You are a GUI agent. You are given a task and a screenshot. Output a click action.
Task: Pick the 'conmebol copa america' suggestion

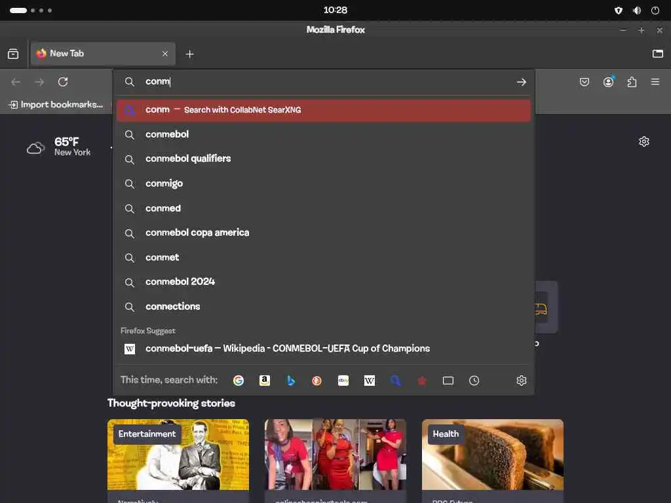(324, 233)
